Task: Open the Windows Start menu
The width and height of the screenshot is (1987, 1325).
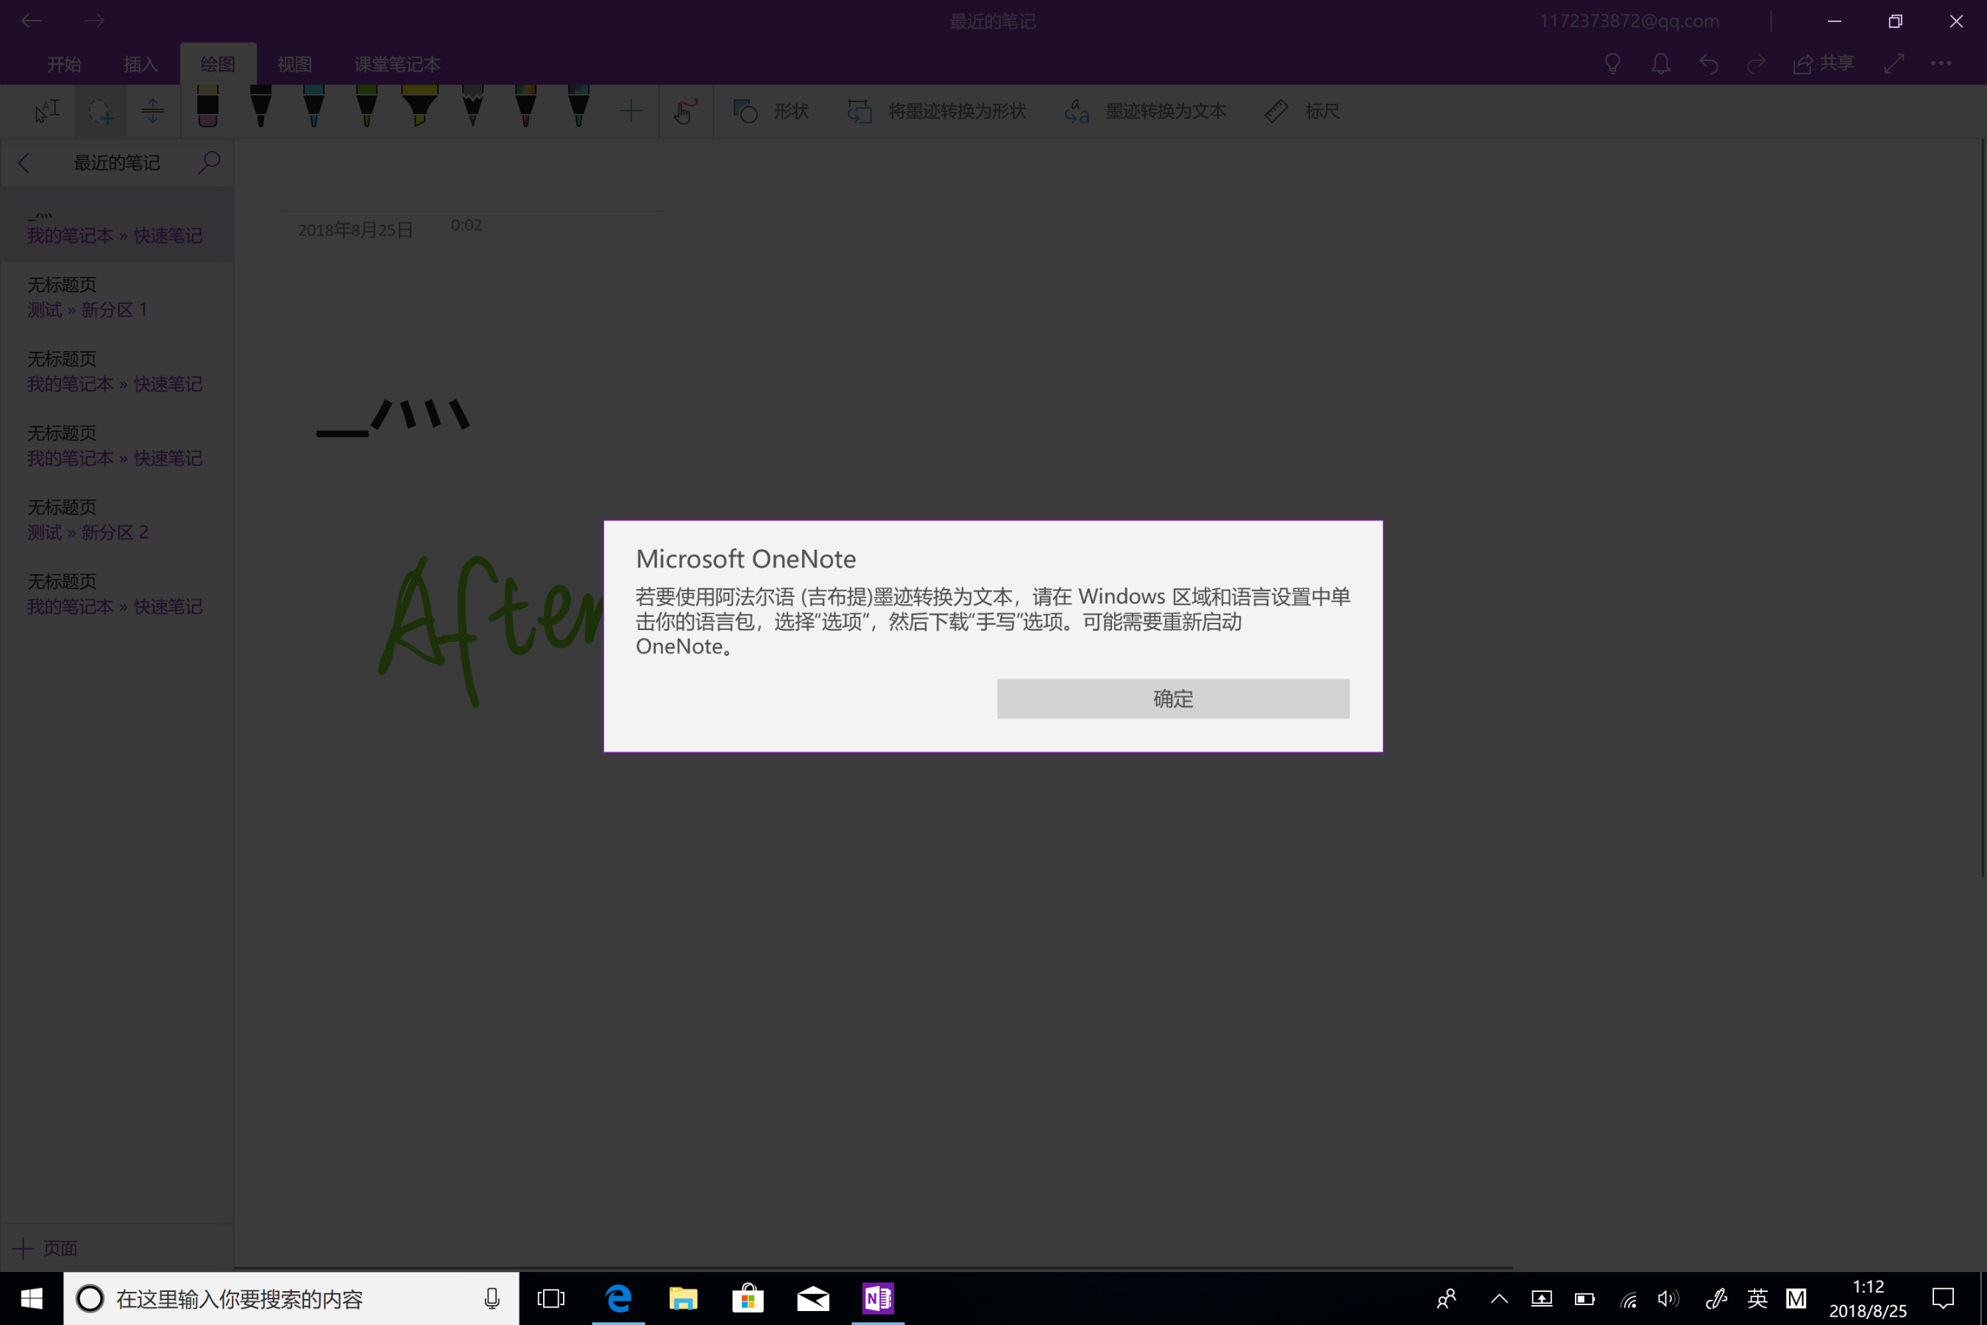Action: pos(31,1298)
